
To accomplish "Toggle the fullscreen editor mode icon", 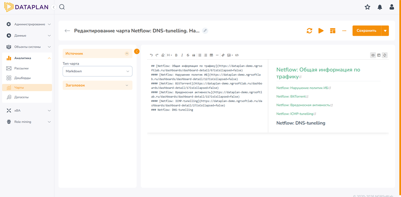I will (x=379, y=55).
